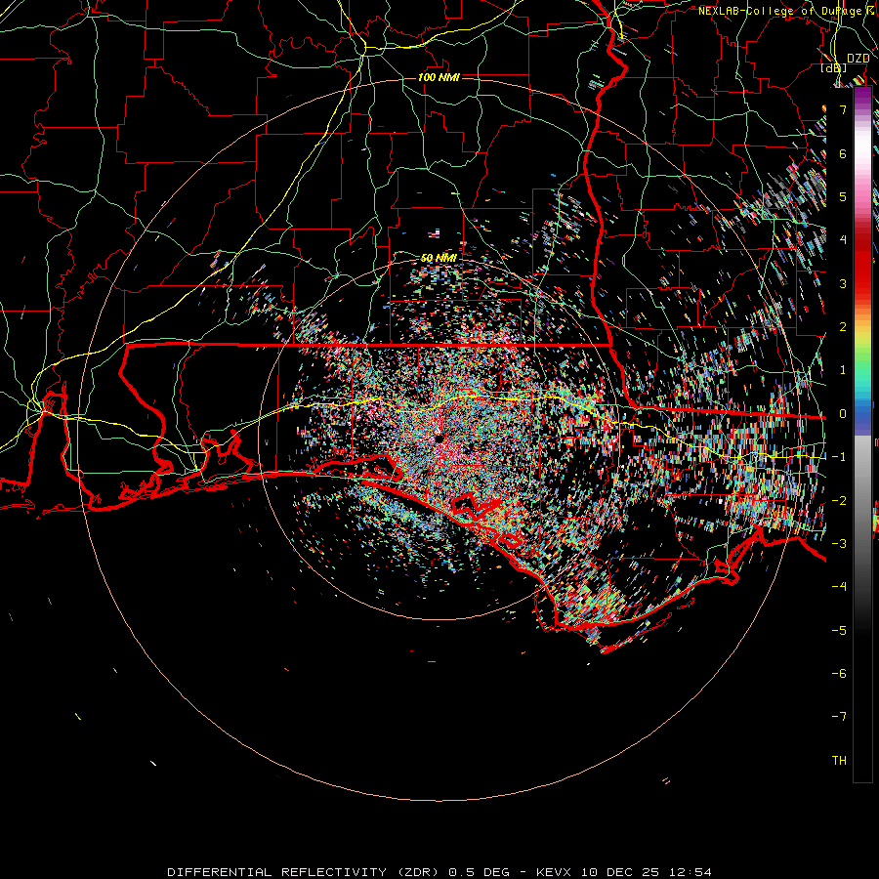Click the "50 NMI" range ring label
879x879 pixels.
click(439, 258)
